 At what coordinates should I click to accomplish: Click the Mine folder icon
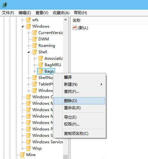(x=22, y=155)
